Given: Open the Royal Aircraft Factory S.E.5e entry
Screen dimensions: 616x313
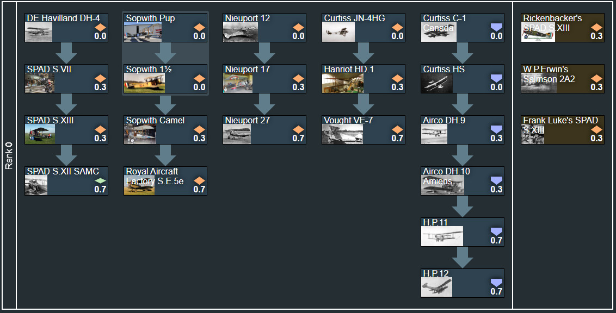Looking at the screenshot, I should [165, 180].
